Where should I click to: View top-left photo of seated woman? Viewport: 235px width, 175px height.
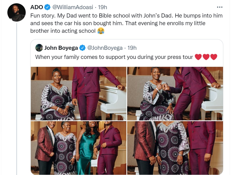pos(79,93)
